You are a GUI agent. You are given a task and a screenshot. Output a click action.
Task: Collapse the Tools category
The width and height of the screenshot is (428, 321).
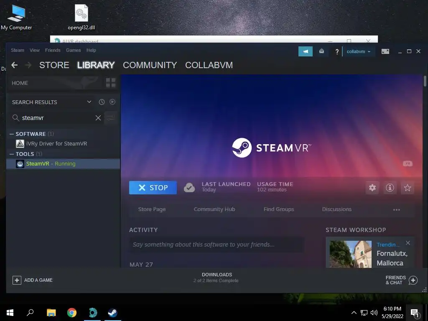(x=12, y=154)
